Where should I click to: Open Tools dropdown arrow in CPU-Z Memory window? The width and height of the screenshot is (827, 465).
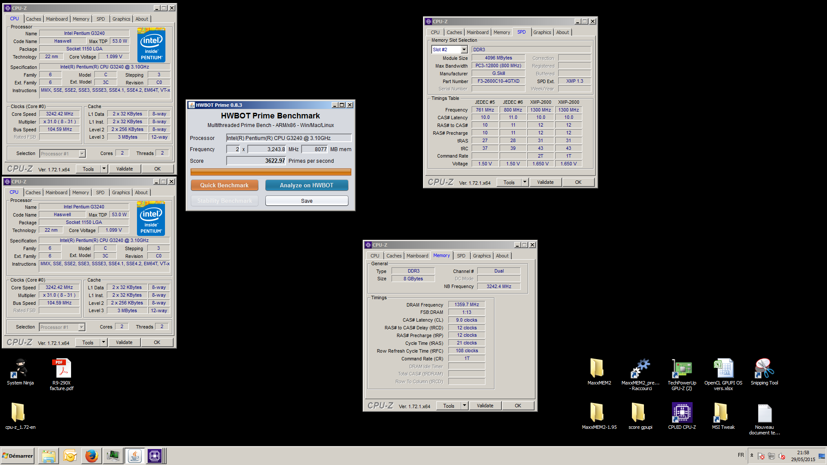pyautogui.click(x=464, y=406)
